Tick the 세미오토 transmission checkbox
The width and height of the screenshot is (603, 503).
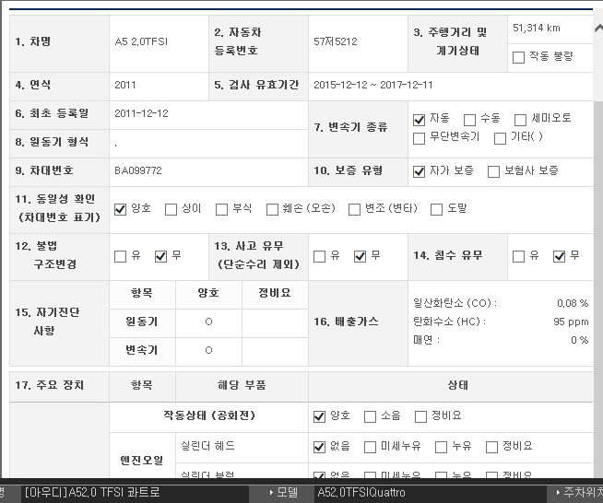(522, 119)
